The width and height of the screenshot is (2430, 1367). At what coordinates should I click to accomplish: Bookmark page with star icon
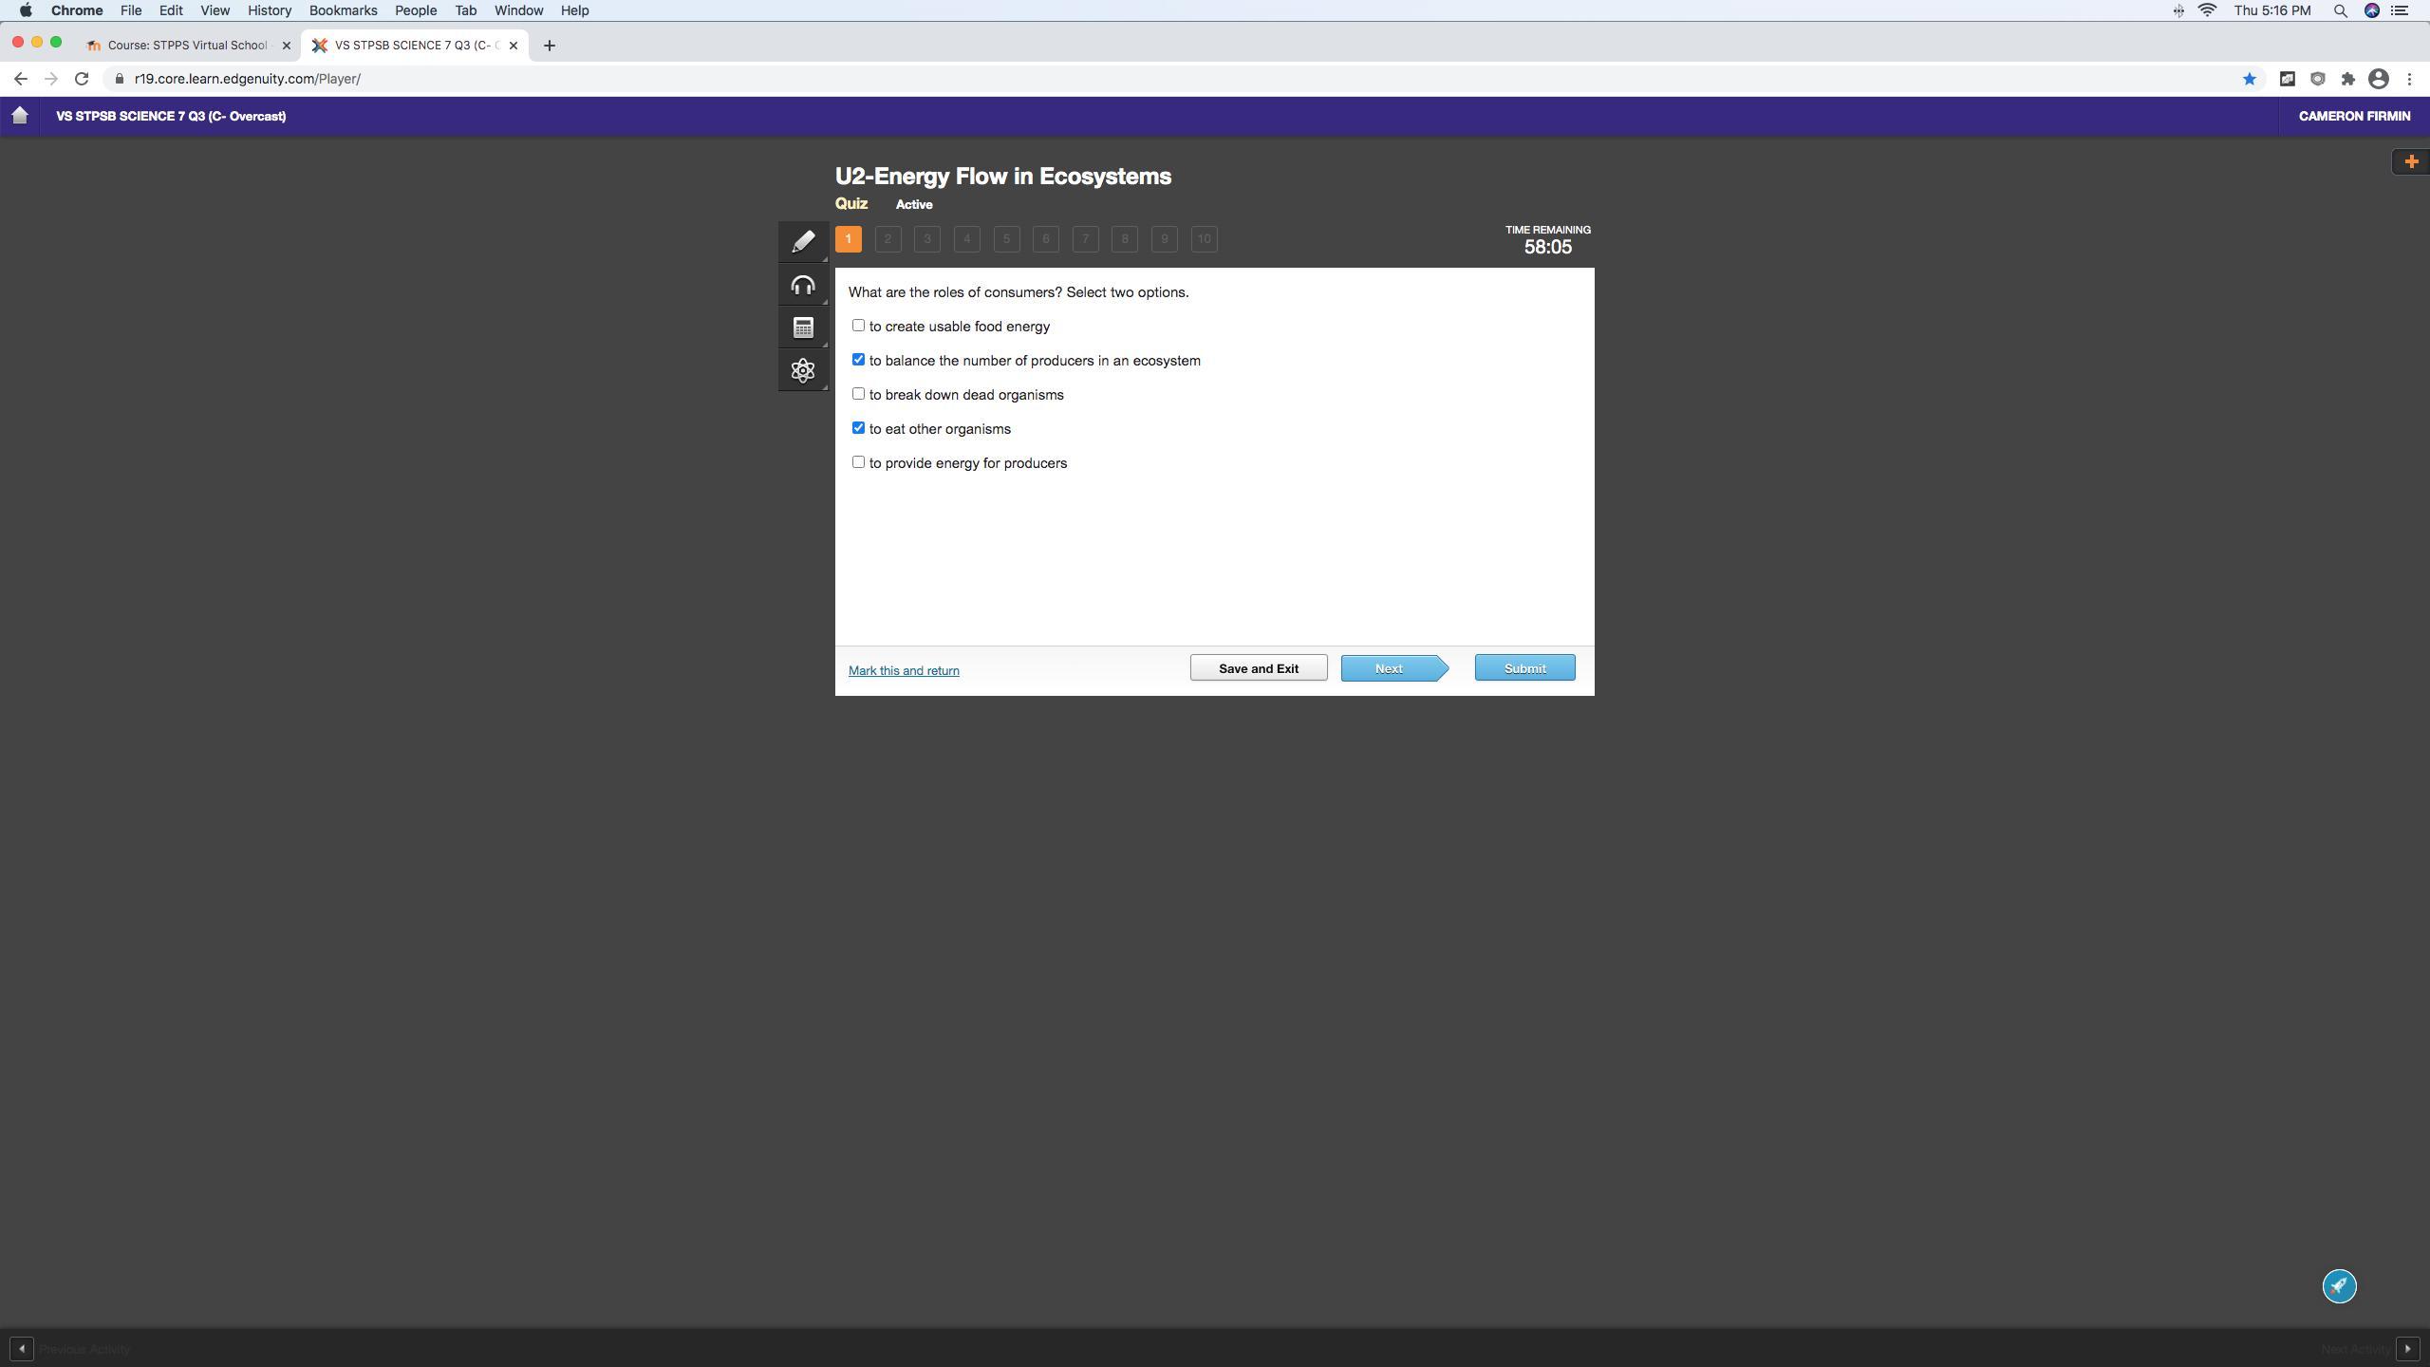(x=2249, y=79)
